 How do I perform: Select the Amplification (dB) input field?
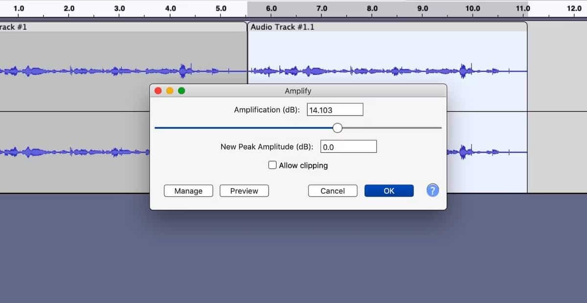[335, 109]
